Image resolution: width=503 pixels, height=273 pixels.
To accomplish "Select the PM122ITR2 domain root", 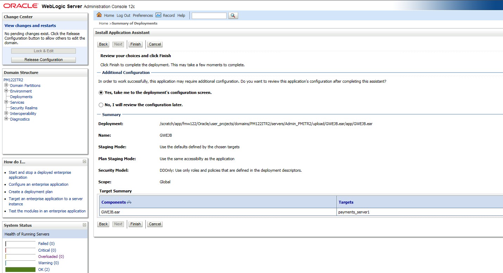I will [x=13, y=80].
